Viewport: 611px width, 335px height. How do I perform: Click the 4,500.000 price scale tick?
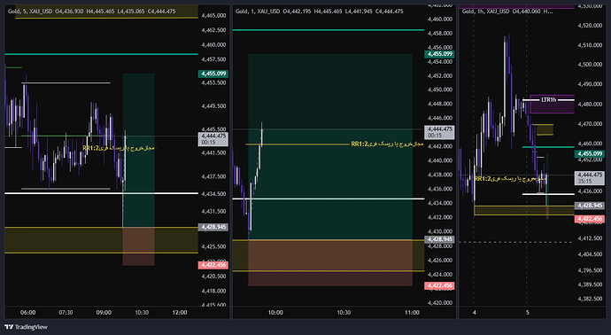pyautogui.click(x=590, y=65)
